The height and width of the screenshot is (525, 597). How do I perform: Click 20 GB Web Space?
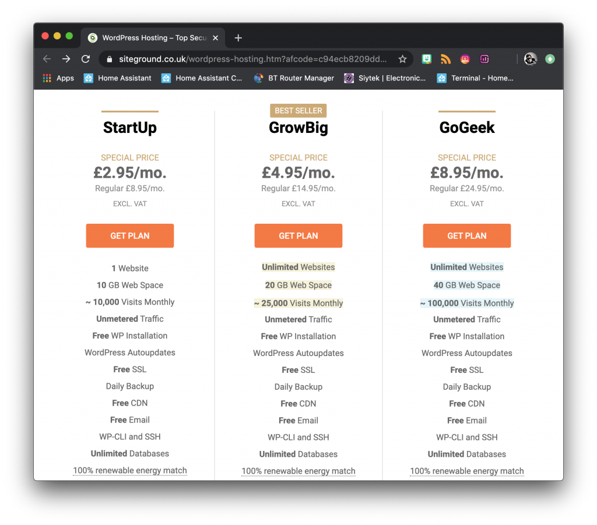tap(298, 286)
